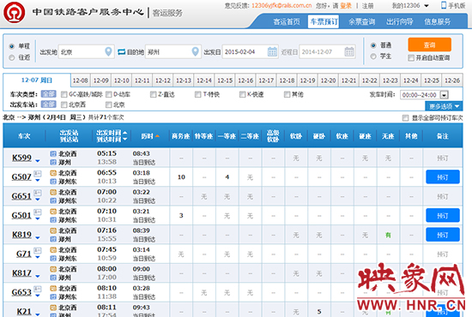Viewport: 472px width, 317px height.
Task: Open the 我的12306 dropdown menu
Action: click(x=410, y=5)
